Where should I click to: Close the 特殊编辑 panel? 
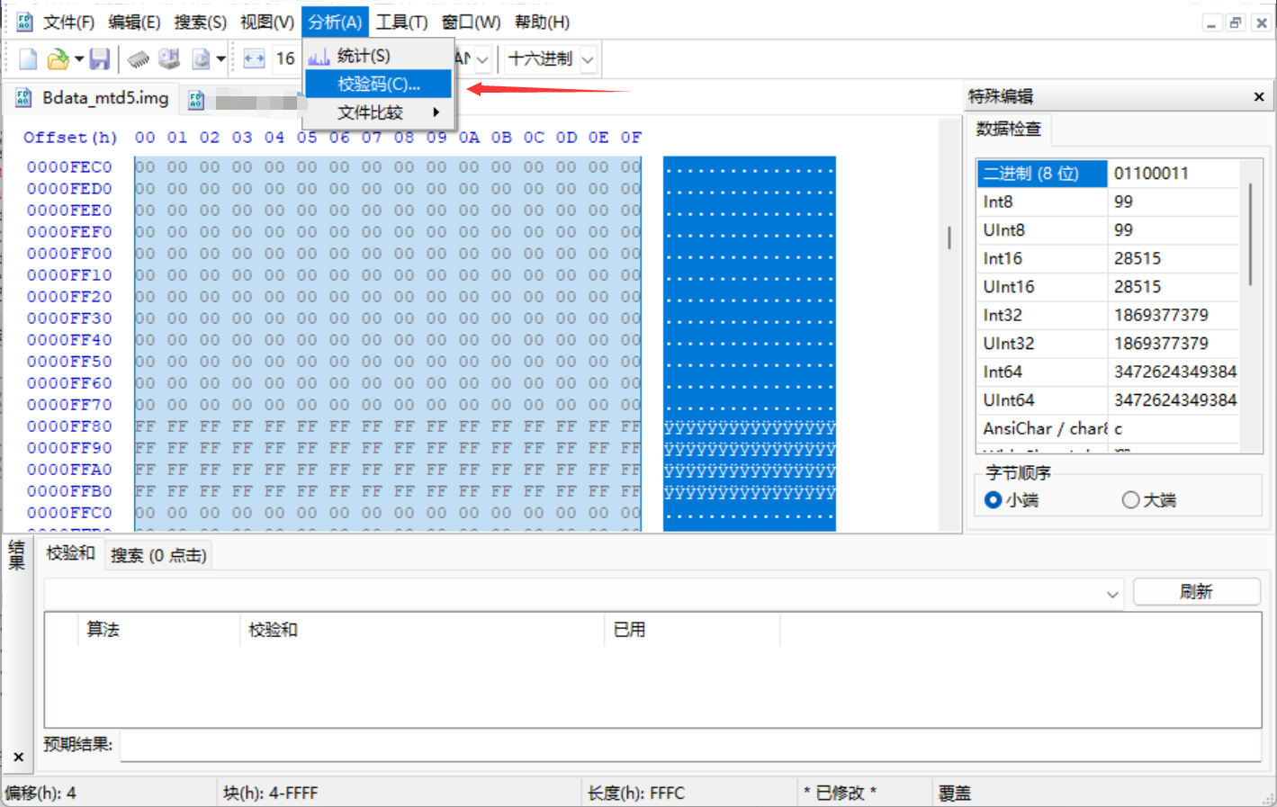(x=1259, y=96)
